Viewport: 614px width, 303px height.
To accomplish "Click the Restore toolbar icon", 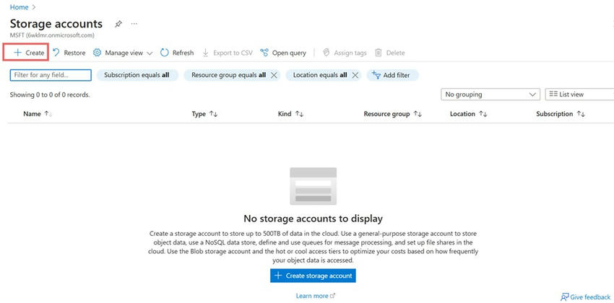I will pyautogui.click(x=56, y=53).
